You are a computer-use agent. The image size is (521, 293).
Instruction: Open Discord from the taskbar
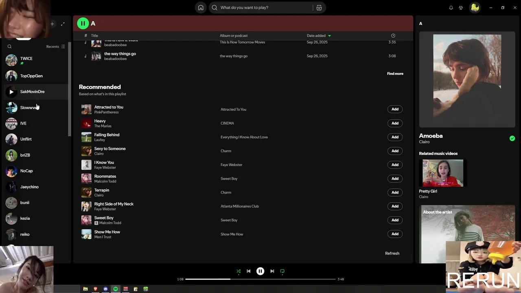[106, 289]
